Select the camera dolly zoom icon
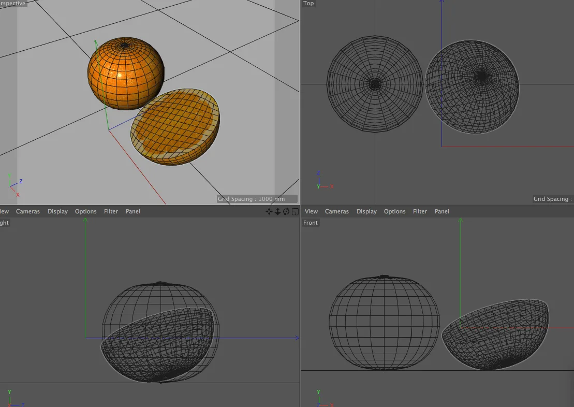574x407 pixels. click(278, 211)
